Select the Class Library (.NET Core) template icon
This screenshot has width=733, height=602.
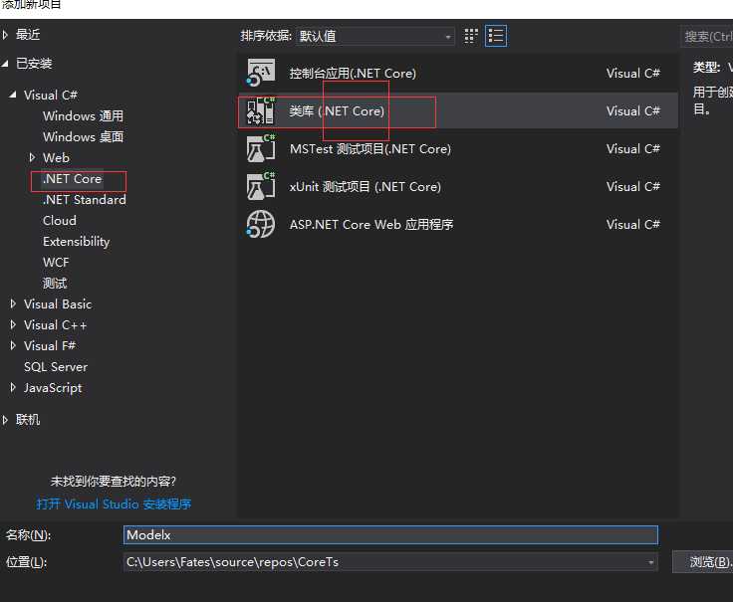point(260,110)
